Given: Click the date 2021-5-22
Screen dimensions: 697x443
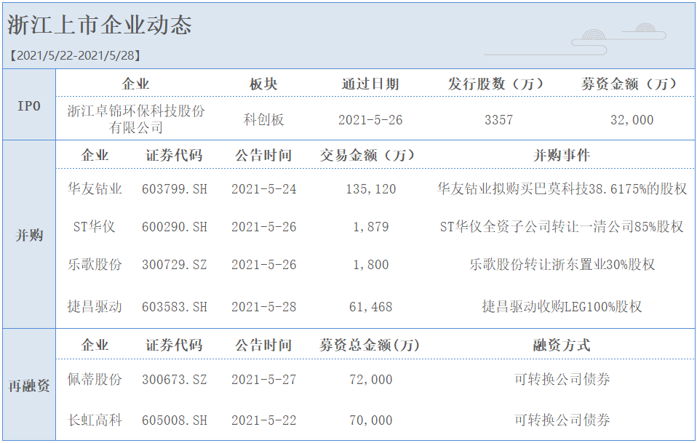Looking at the screenshot, I should [x=263, y=420].
